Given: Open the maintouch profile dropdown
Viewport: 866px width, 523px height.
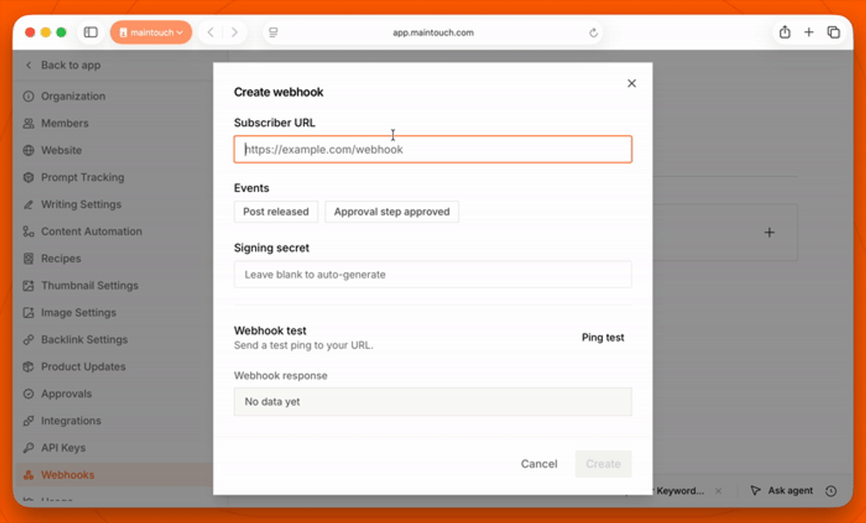Looking at the screenshot, I should [151, 32].
